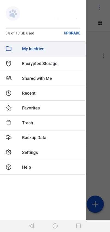Image resolution: width=110 pixels, height=232 pixels.
Task: Click the UPGRADE link
Action: (72, 33)
